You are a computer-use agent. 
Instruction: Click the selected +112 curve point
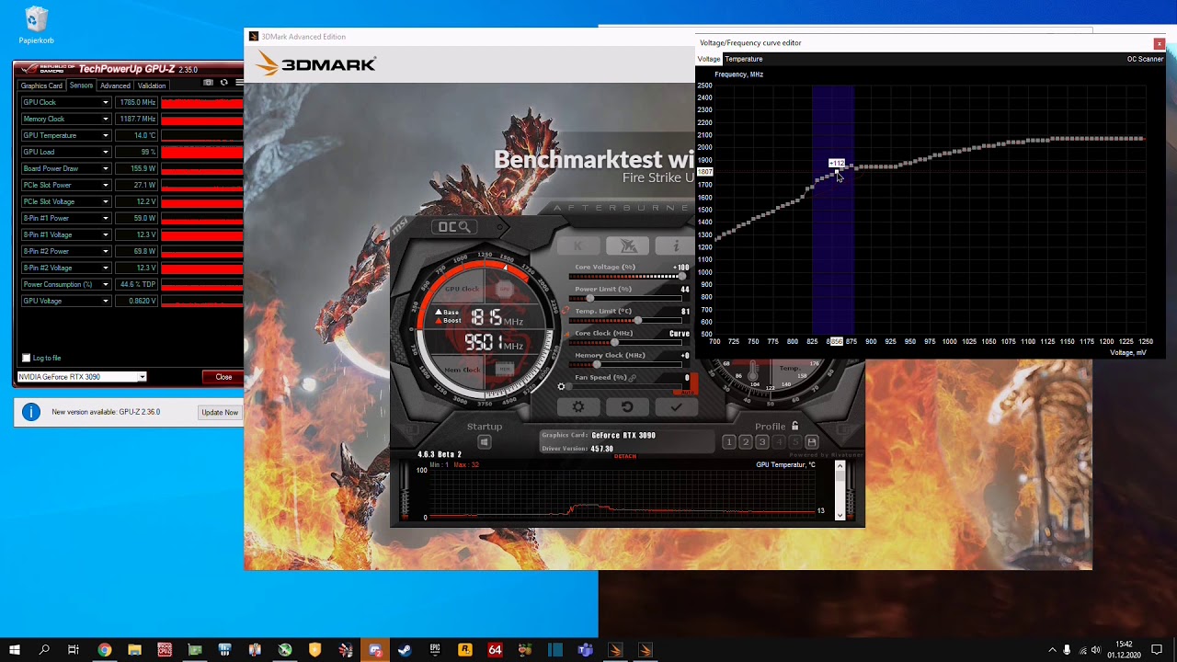(x=837, y=171)
